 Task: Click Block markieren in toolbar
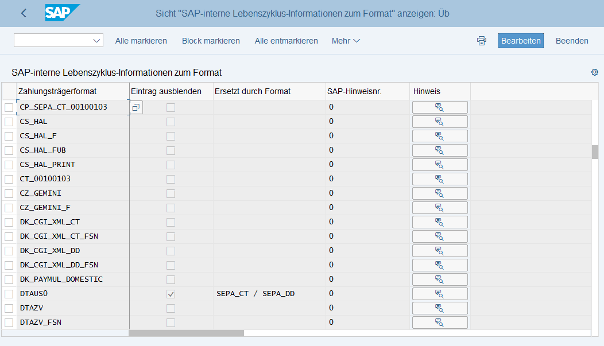211,41
